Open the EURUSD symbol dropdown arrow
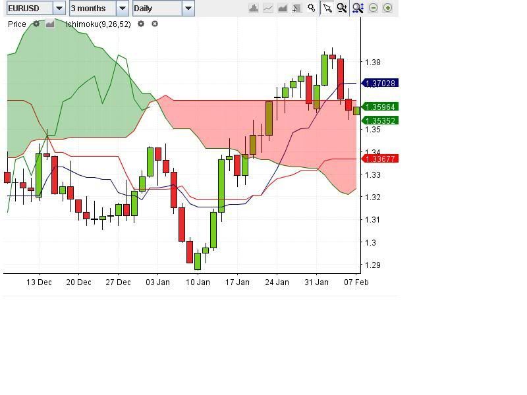 pyautogui.click(x=59, y=8)
